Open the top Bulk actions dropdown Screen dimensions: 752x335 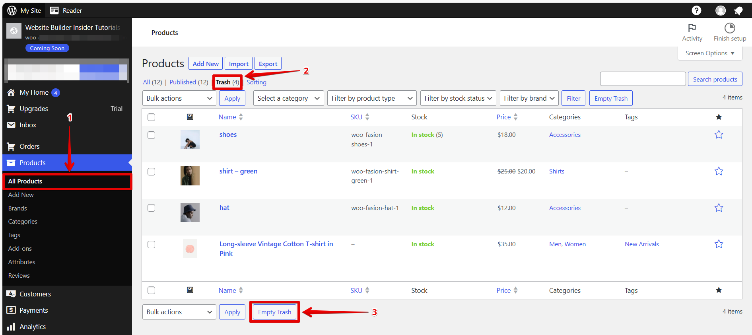(x=179, y=98)
